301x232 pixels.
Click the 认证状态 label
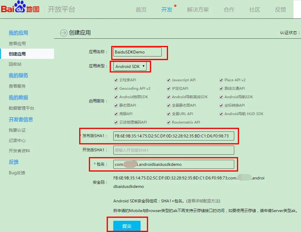point(290,33)
